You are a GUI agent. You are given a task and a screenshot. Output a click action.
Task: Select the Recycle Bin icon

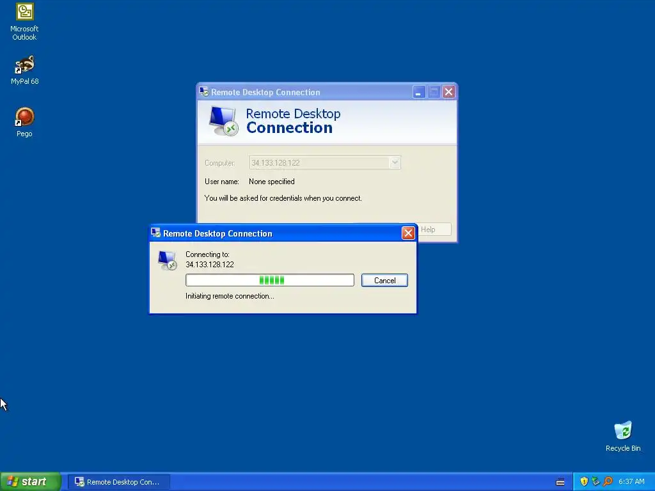(x=623, y=436)
